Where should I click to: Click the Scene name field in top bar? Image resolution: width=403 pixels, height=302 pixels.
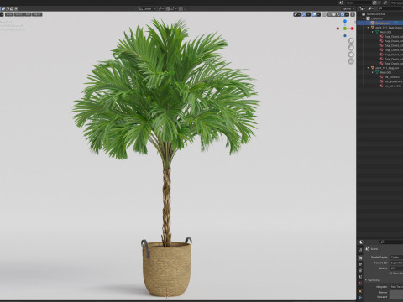tap(359, 3)
